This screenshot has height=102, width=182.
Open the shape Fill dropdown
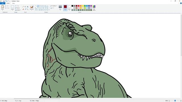point(53,8)
